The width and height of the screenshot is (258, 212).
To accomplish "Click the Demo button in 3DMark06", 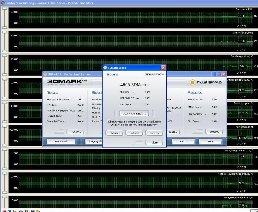I will point(184,141).
